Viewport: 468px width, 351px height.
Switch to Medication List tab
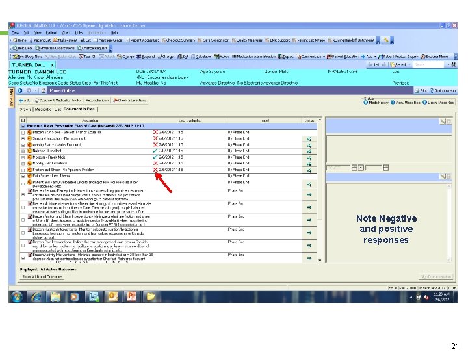click(x=47, y=110)
